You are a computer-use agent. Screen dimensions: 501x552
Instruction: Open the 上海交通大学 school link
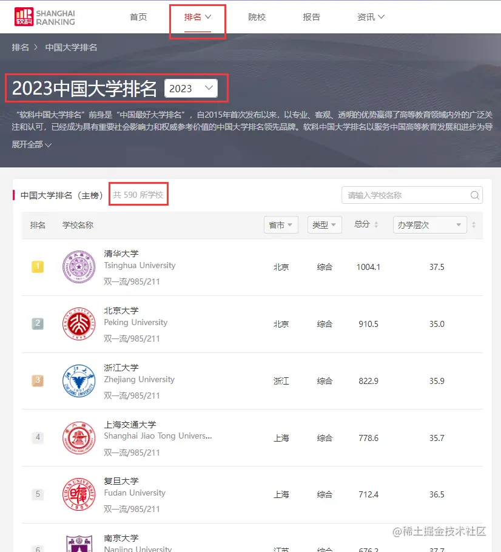pyautogui.click(x=130, y=425)
